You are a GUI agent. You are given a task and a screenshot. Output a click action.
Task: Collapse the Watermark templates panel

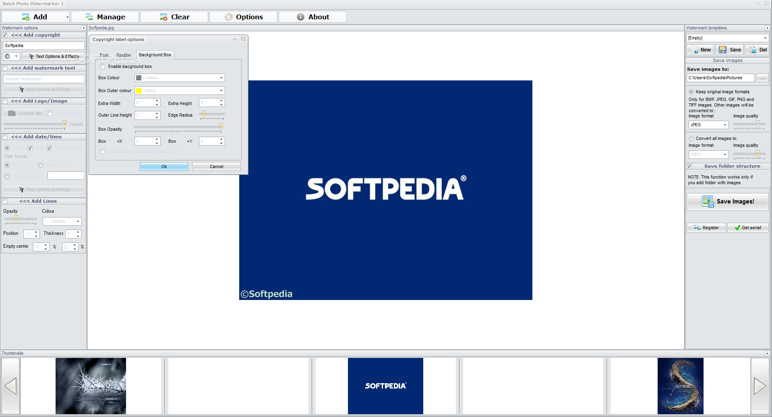coord(767,28)
